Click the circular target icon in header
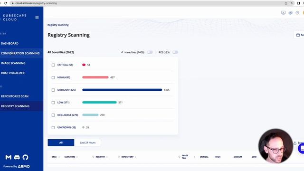 [297, 13]
